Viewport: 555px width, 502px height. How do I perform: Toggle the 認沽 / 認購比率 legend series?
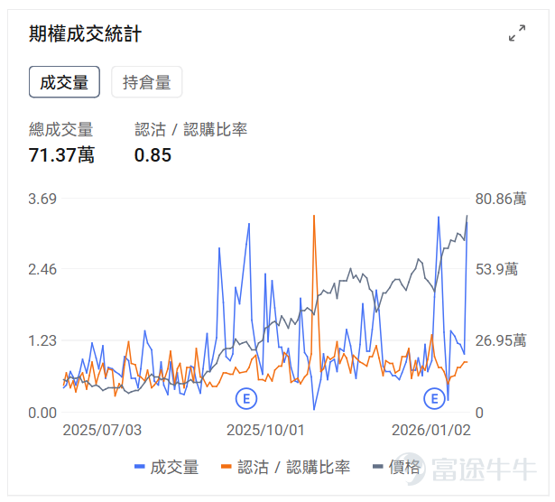pos(286,467)
